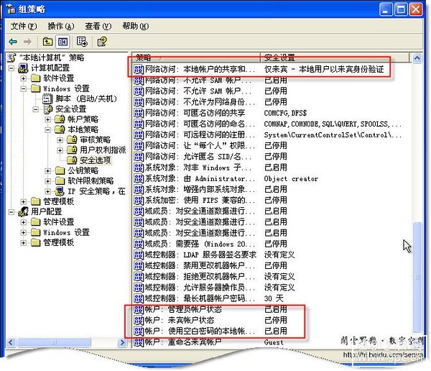Open the 查看(V) menu
431x371 pixels.
tap(98, 26)
